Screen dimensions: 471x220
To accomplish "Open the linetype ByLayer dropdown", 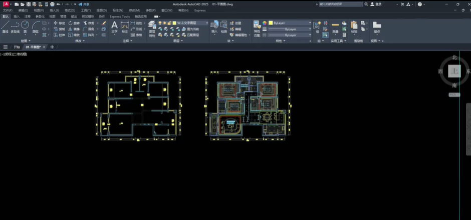I will tap(290, 35).
